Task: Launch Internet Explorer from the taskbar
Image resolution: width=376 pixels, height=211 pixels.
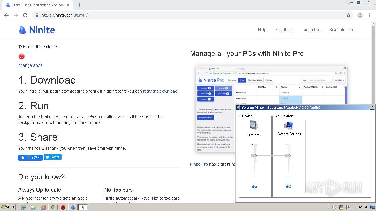Action: [23, 207]
